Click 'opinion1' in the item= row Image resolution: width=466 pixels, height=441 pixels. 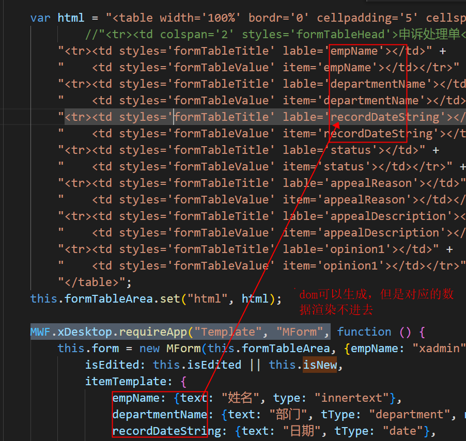[x=350, y=266]
